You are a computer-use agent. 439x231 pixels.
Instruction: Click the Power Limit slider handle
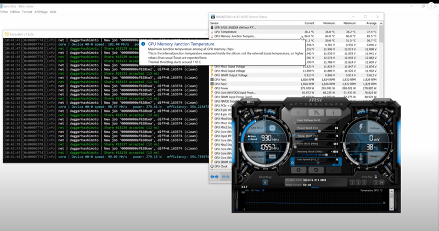coord(319,131)
